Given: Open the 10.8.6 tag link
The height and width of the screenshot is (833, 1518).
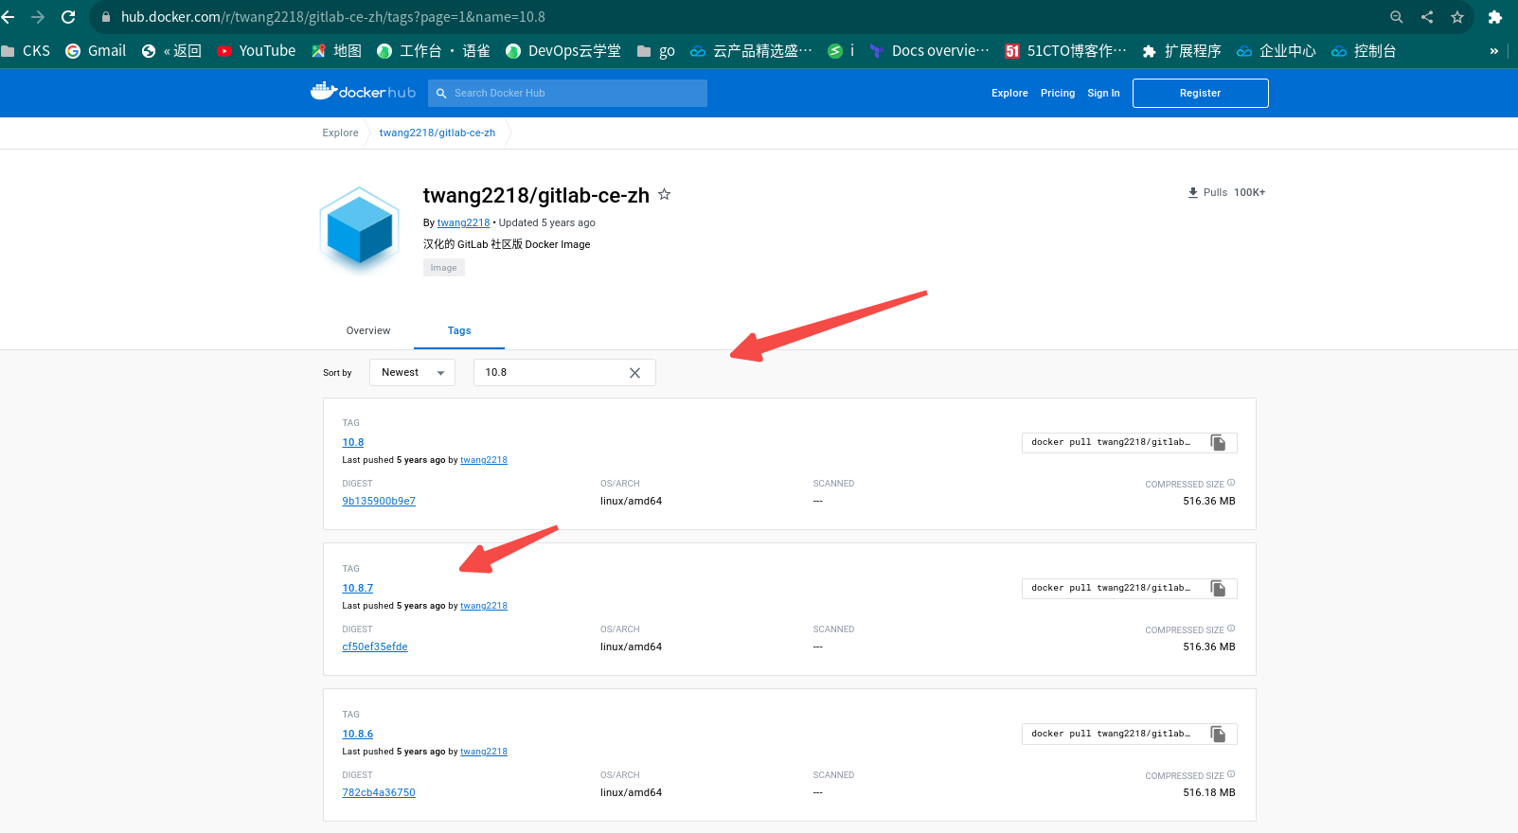Looking at the screenshot, I should (358, 734).
